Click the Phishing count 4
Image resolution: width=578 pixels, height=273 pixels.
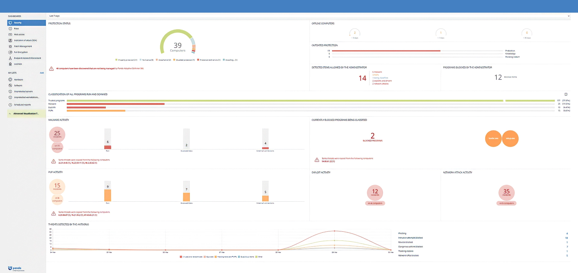(567, 234)
